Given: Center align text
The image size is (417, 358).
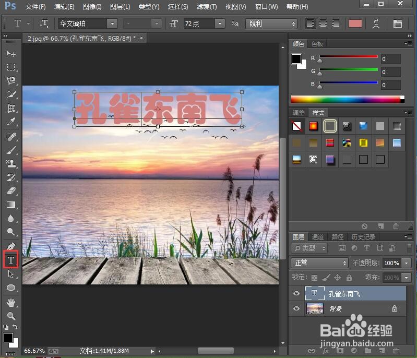Looking at the screenshot, I should tap(323, 23).
